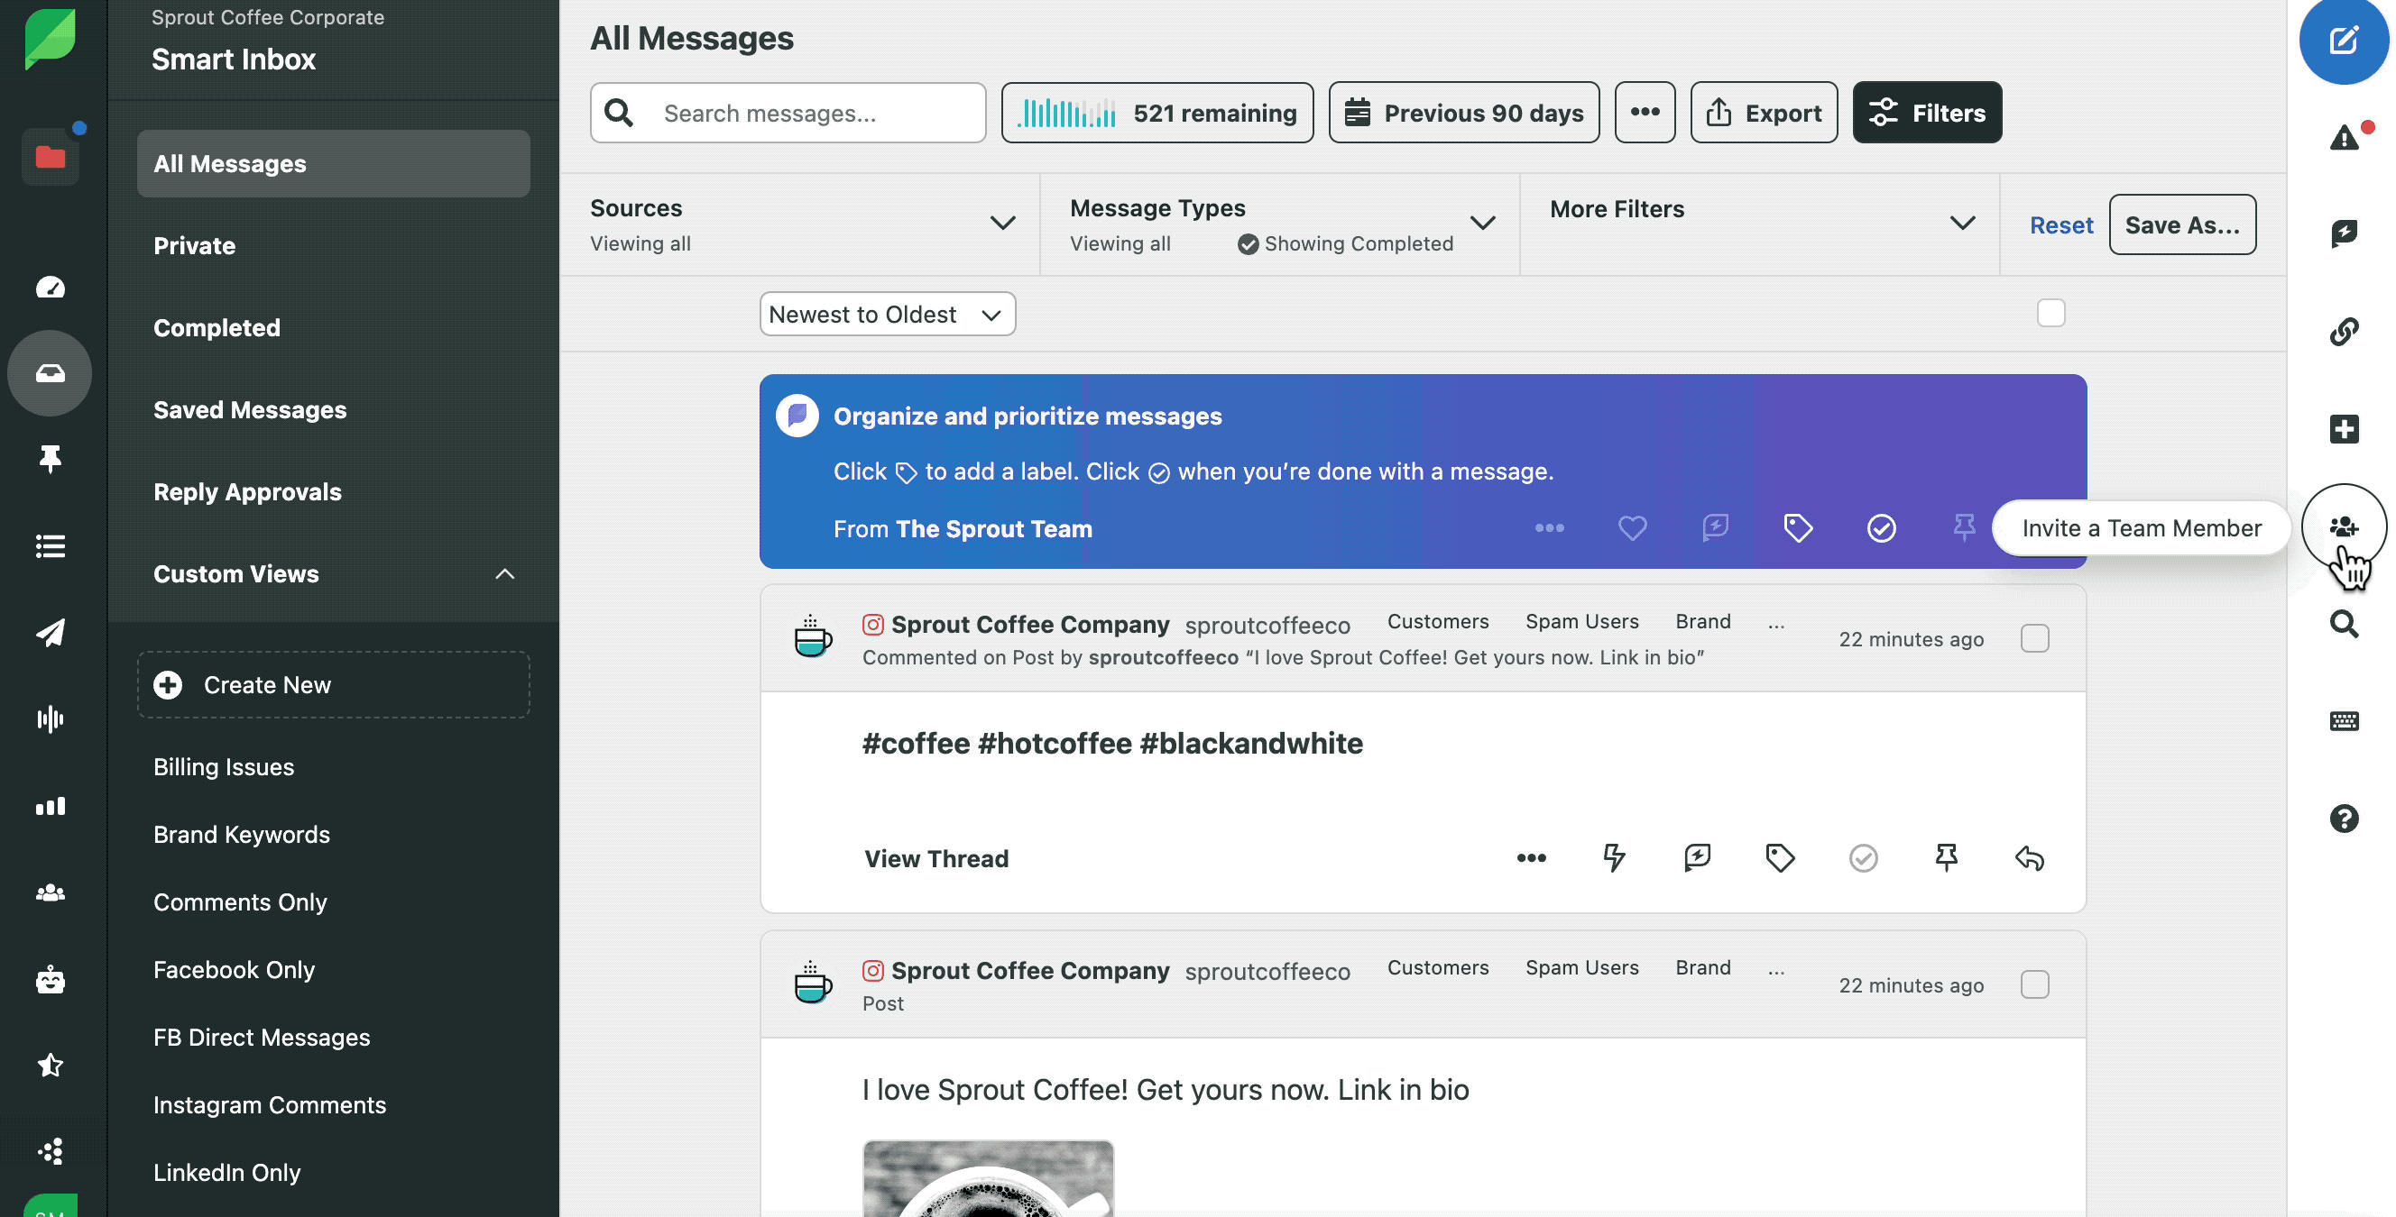Open the help question mark icon

[x=2344, y=819]
